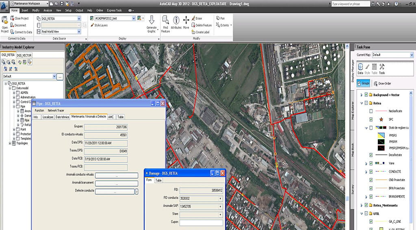Open the Attributes info tool

[176, 20]
